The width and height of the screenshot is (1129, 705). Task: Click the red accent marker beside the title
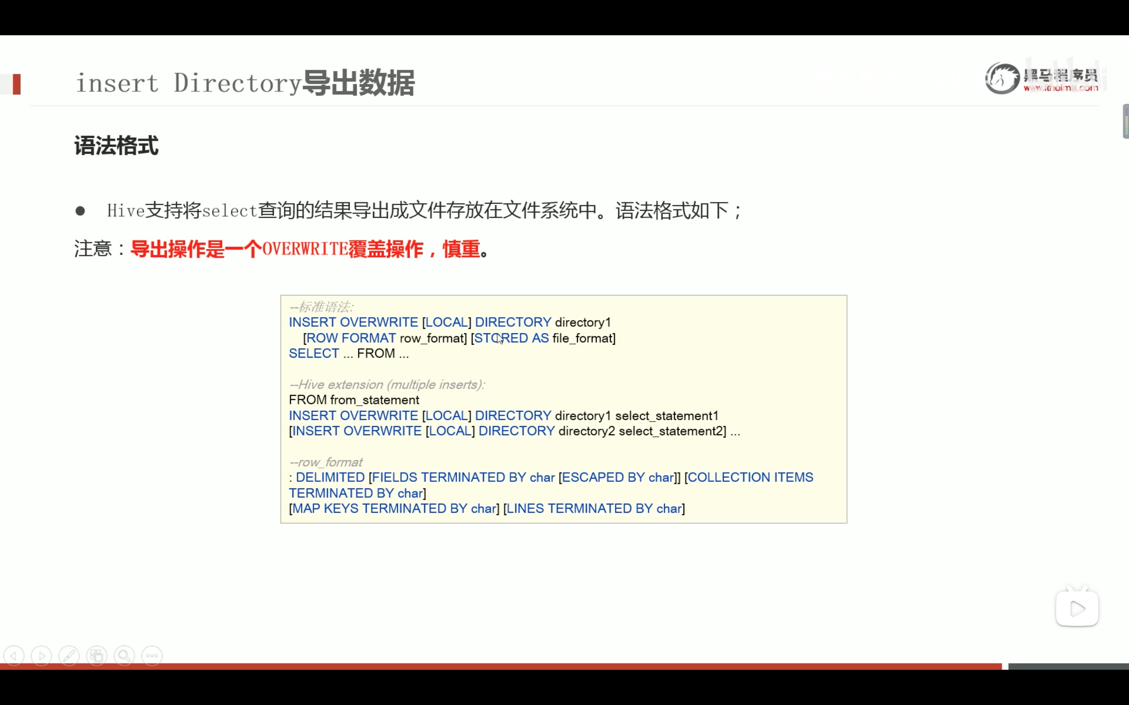[x=17, y=84]
